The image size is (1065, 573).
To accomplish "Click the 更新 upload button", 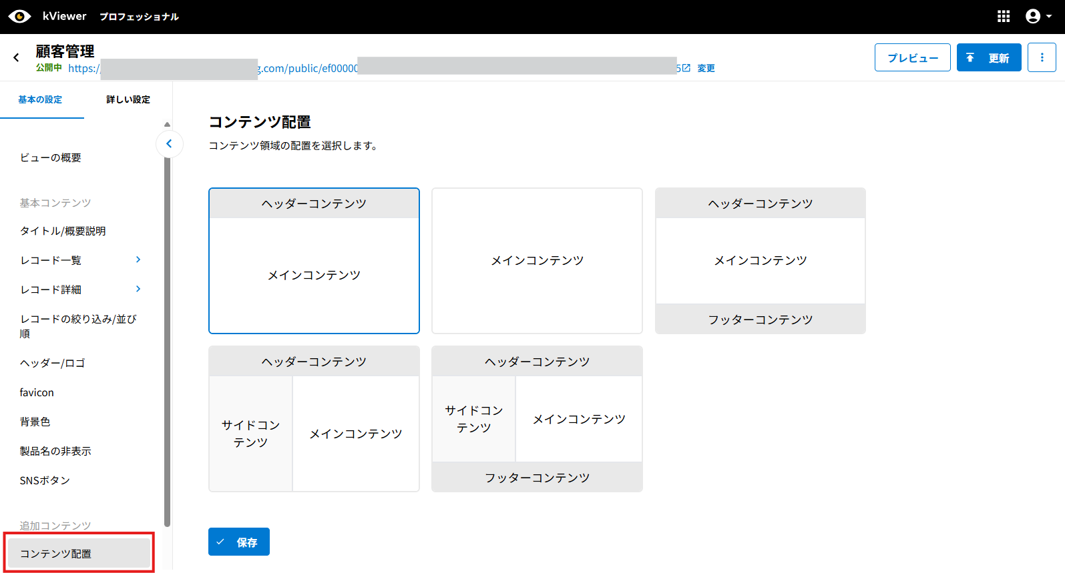I will pos(988,57).
